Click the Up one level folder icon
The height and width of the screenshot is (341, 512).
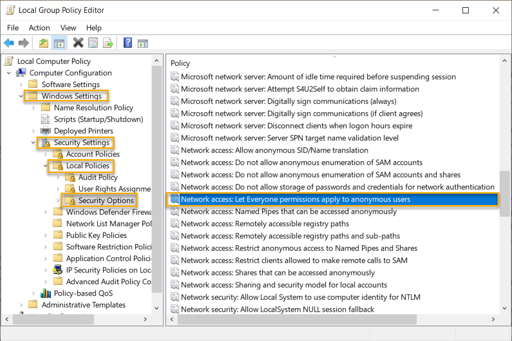pyautogui.click(x=44, y=43)
